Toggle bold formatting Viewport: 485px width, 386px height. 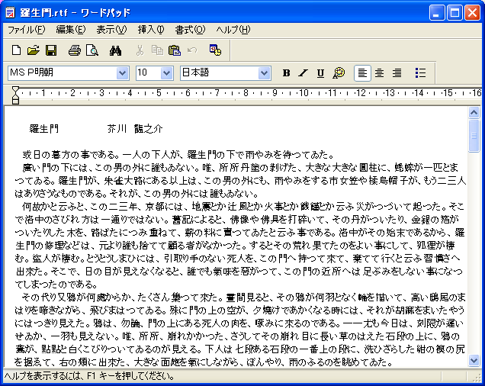pyautogui.click(x=287, y=73)
